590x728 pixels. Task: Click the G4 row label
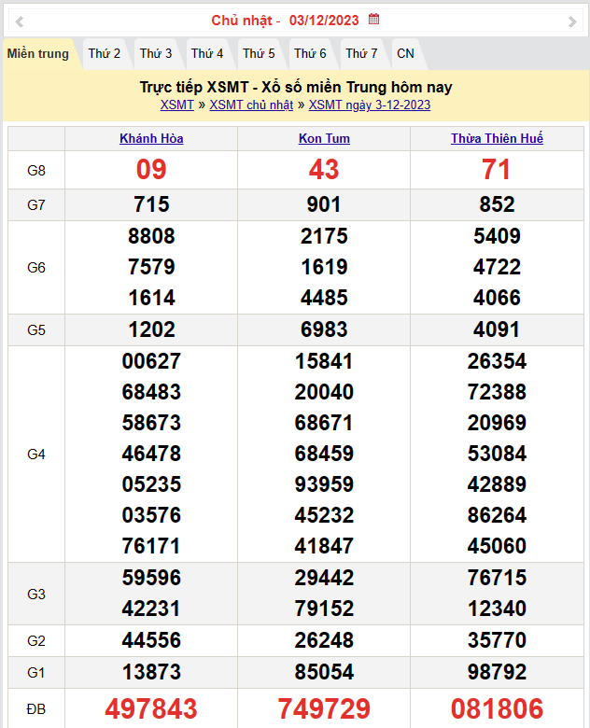[x=36, y=455]
